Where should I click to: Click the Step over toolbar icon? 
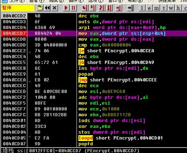[x=93, y=8]
